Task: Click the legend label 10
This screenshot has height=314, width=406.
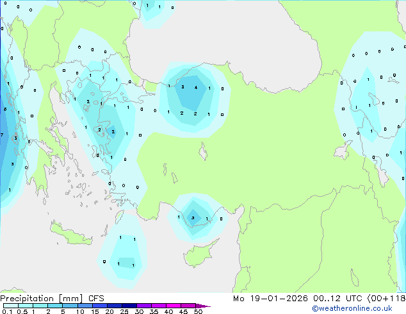Action: click(x=80, y=311)
